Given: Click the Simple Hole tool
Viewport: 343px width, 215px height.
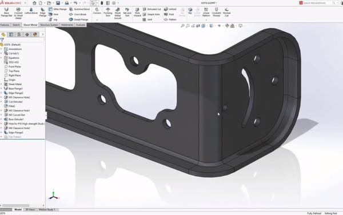Looking at the screenshot, I should [x=151, y=14].
